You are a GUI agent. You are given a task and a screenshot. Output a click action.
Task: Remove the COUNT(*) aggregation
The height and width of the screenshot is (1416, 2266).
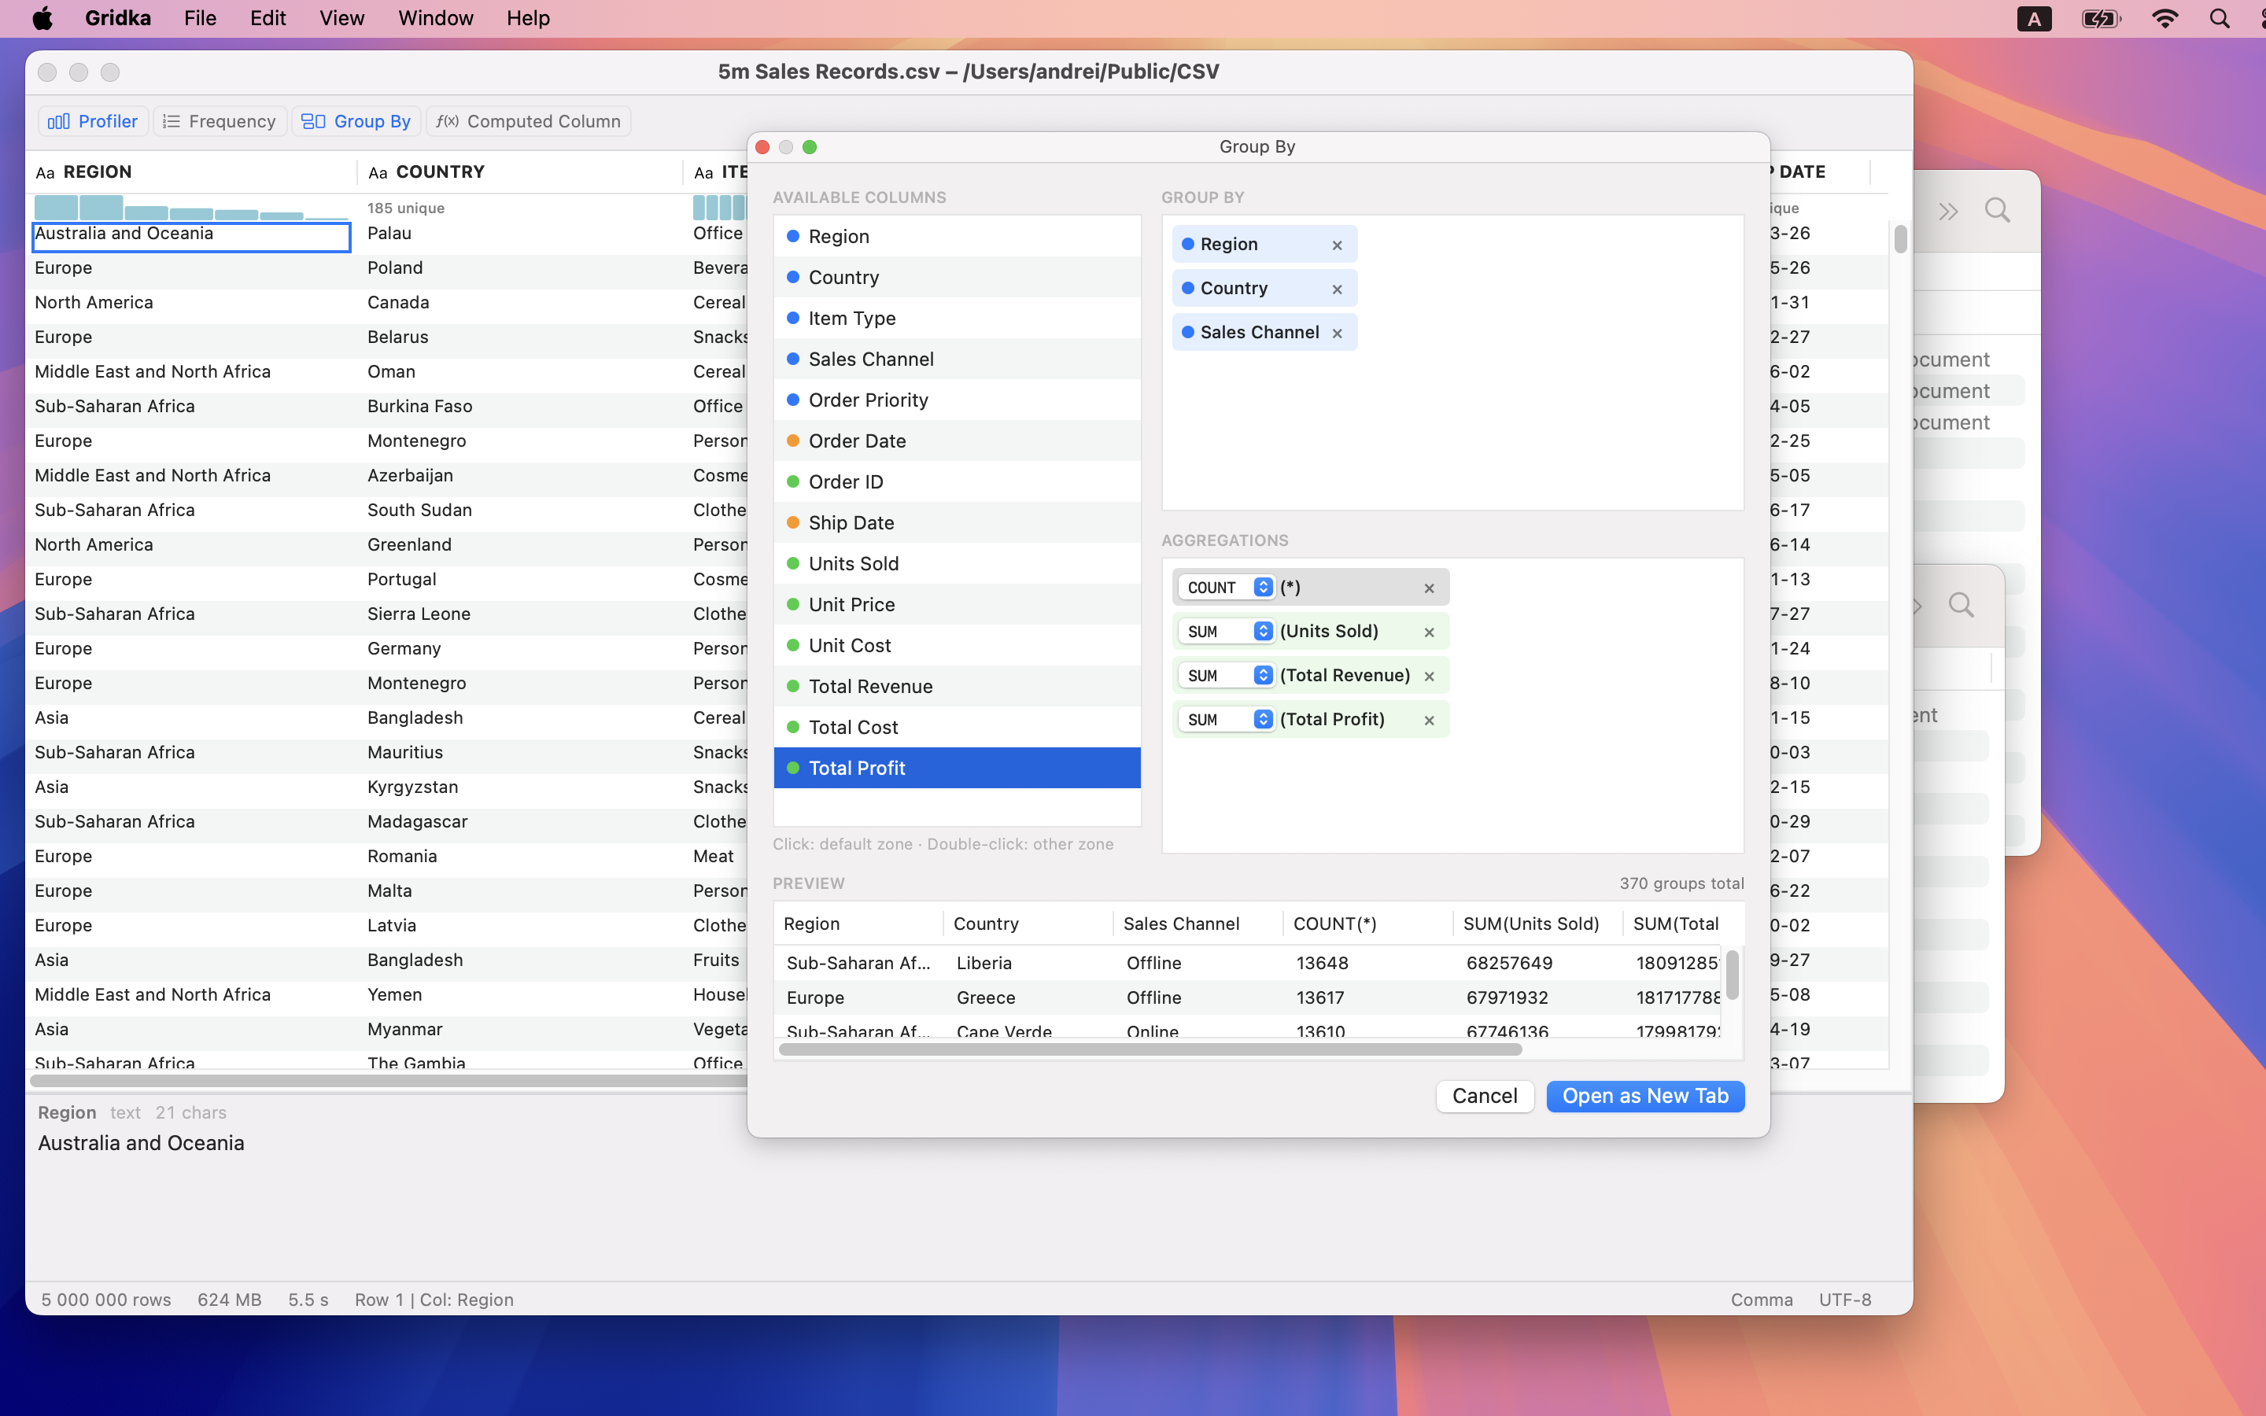1429,587
